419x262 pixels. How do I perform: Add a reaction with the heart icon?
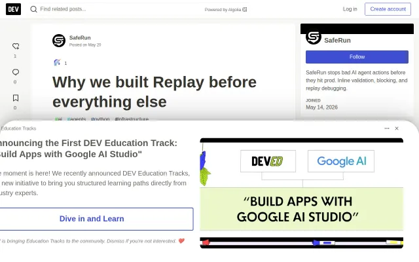[x=16, y=47]
